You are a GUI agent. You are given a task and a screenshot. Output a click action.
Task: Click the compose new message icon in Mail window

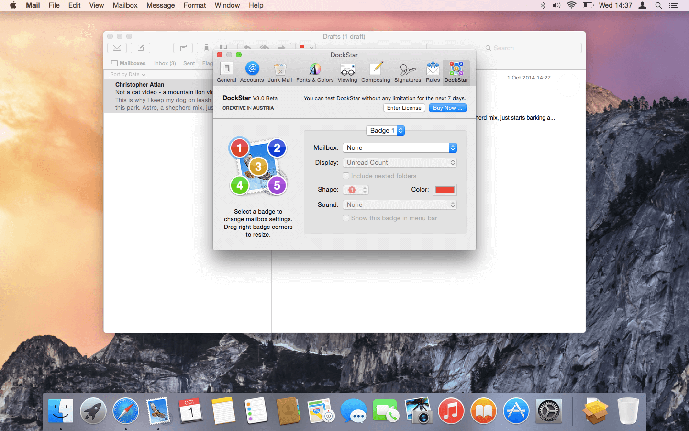tap(141, 48)
